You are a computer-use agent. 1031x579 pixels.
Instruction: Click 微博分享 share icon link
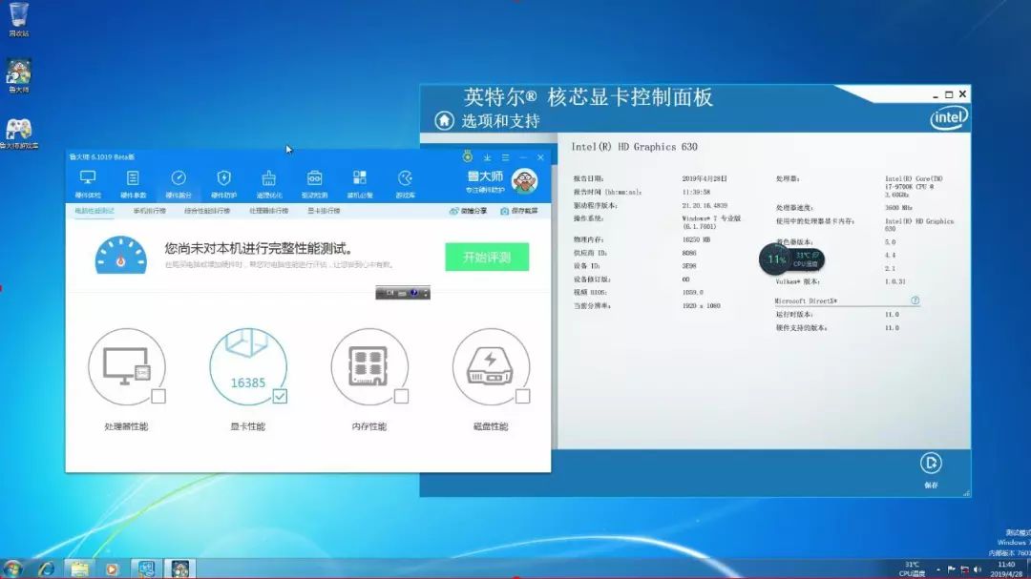tap(468, 211)
